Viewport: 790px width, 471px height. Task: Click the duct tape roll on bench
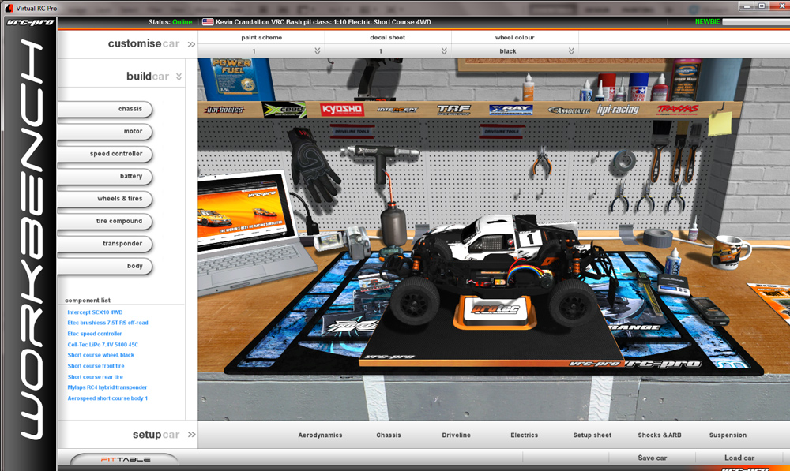point(657,237)
